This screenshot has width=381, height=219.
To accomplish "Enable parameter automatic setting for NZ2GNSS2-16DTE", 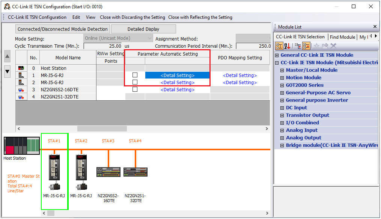I will pyautogui.click(x=135, y=89).
